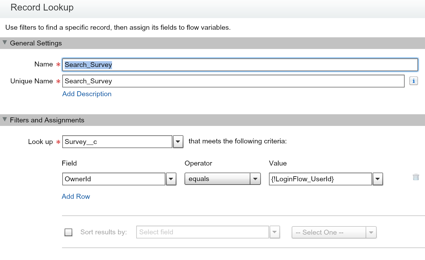The image size is (425, 260).
Task: Click the {!LoginFlow_UserId} value field
Action: [x=320, y=179]
